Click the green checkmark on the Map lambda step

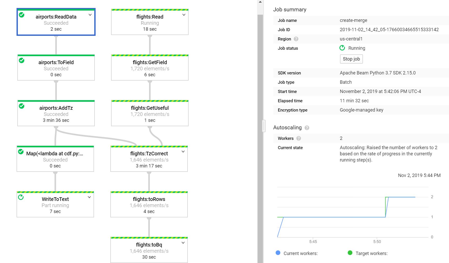21,152
